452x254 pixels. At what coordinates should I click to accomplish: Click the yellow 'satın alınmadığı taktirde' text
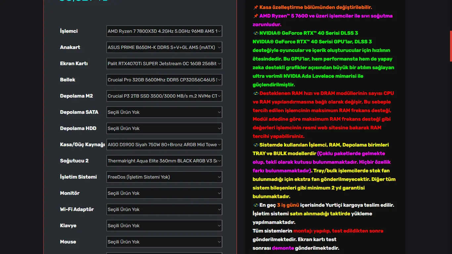click(x=320, y=214)
